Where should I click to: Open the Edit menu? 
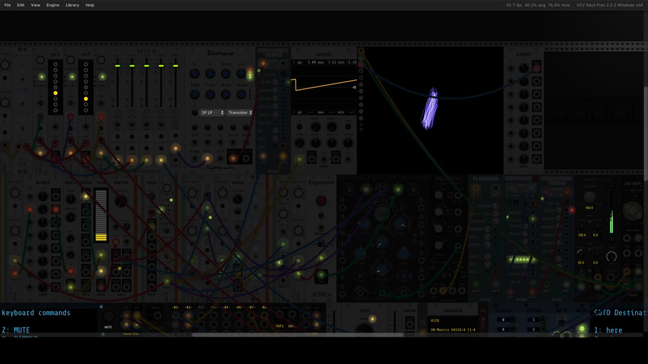click(21, 5)
